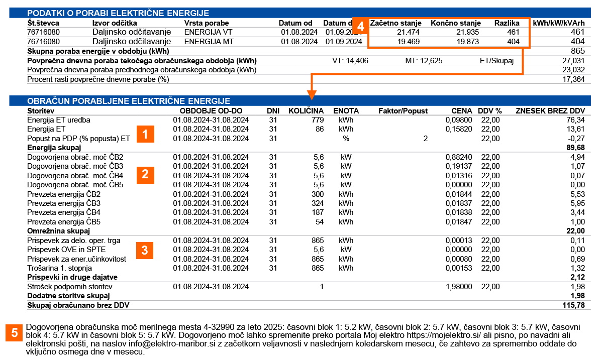Click the "Začetno stanje" column header

(396, 23)
